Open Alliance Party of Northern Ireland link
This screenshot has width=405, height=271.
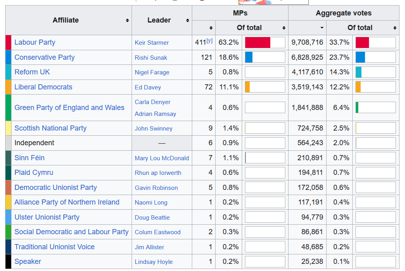(67, 202)
